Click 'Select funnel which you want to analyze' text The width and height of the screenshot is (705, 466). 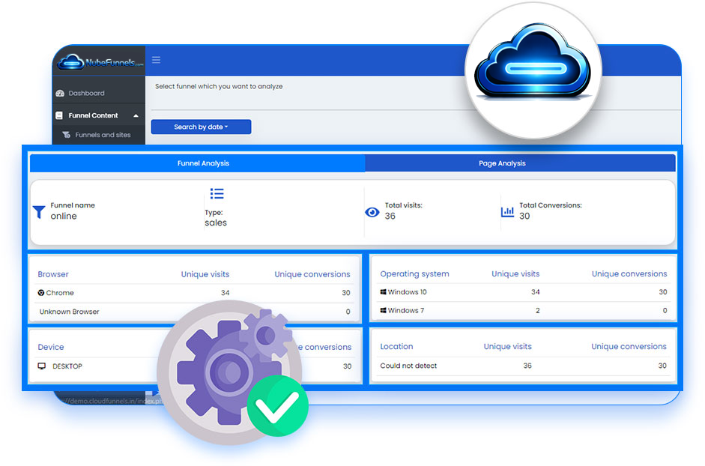point(219,86)
